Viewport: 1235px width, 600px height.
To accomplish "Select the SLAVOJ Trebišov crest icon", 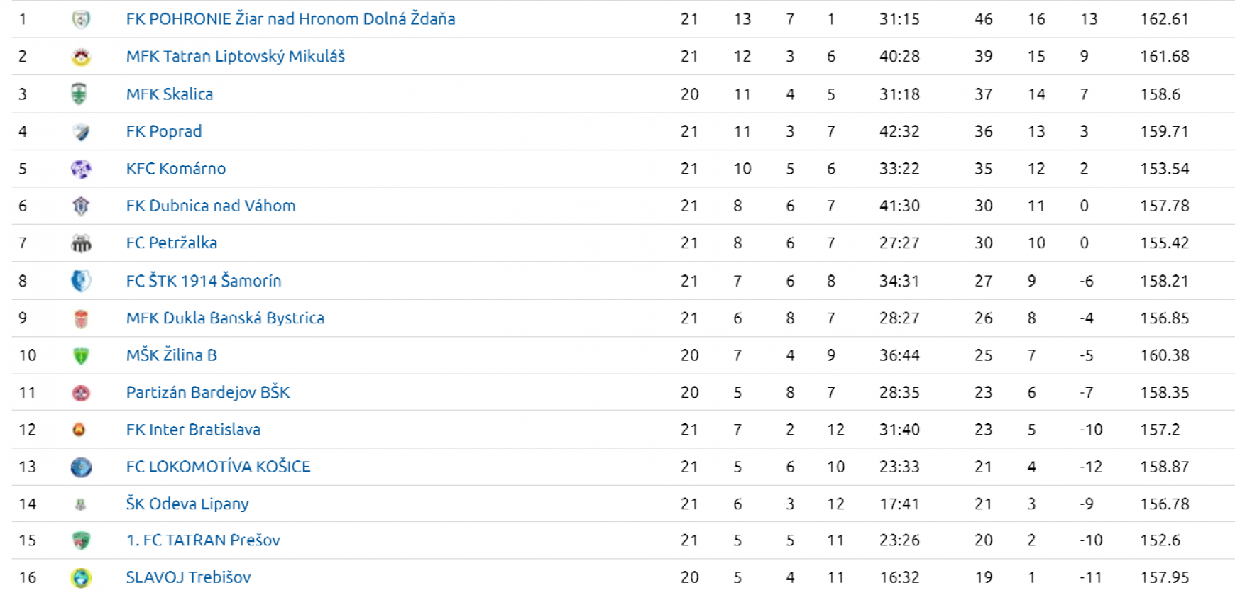I will (x=81, y=578).
